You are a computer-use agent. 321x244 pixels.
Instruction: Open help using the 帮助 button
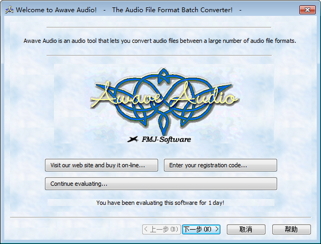[291, 229]
